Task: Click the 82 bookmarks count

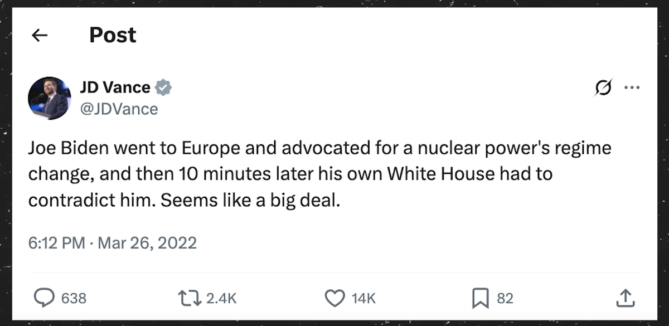Action: [505, 299]
